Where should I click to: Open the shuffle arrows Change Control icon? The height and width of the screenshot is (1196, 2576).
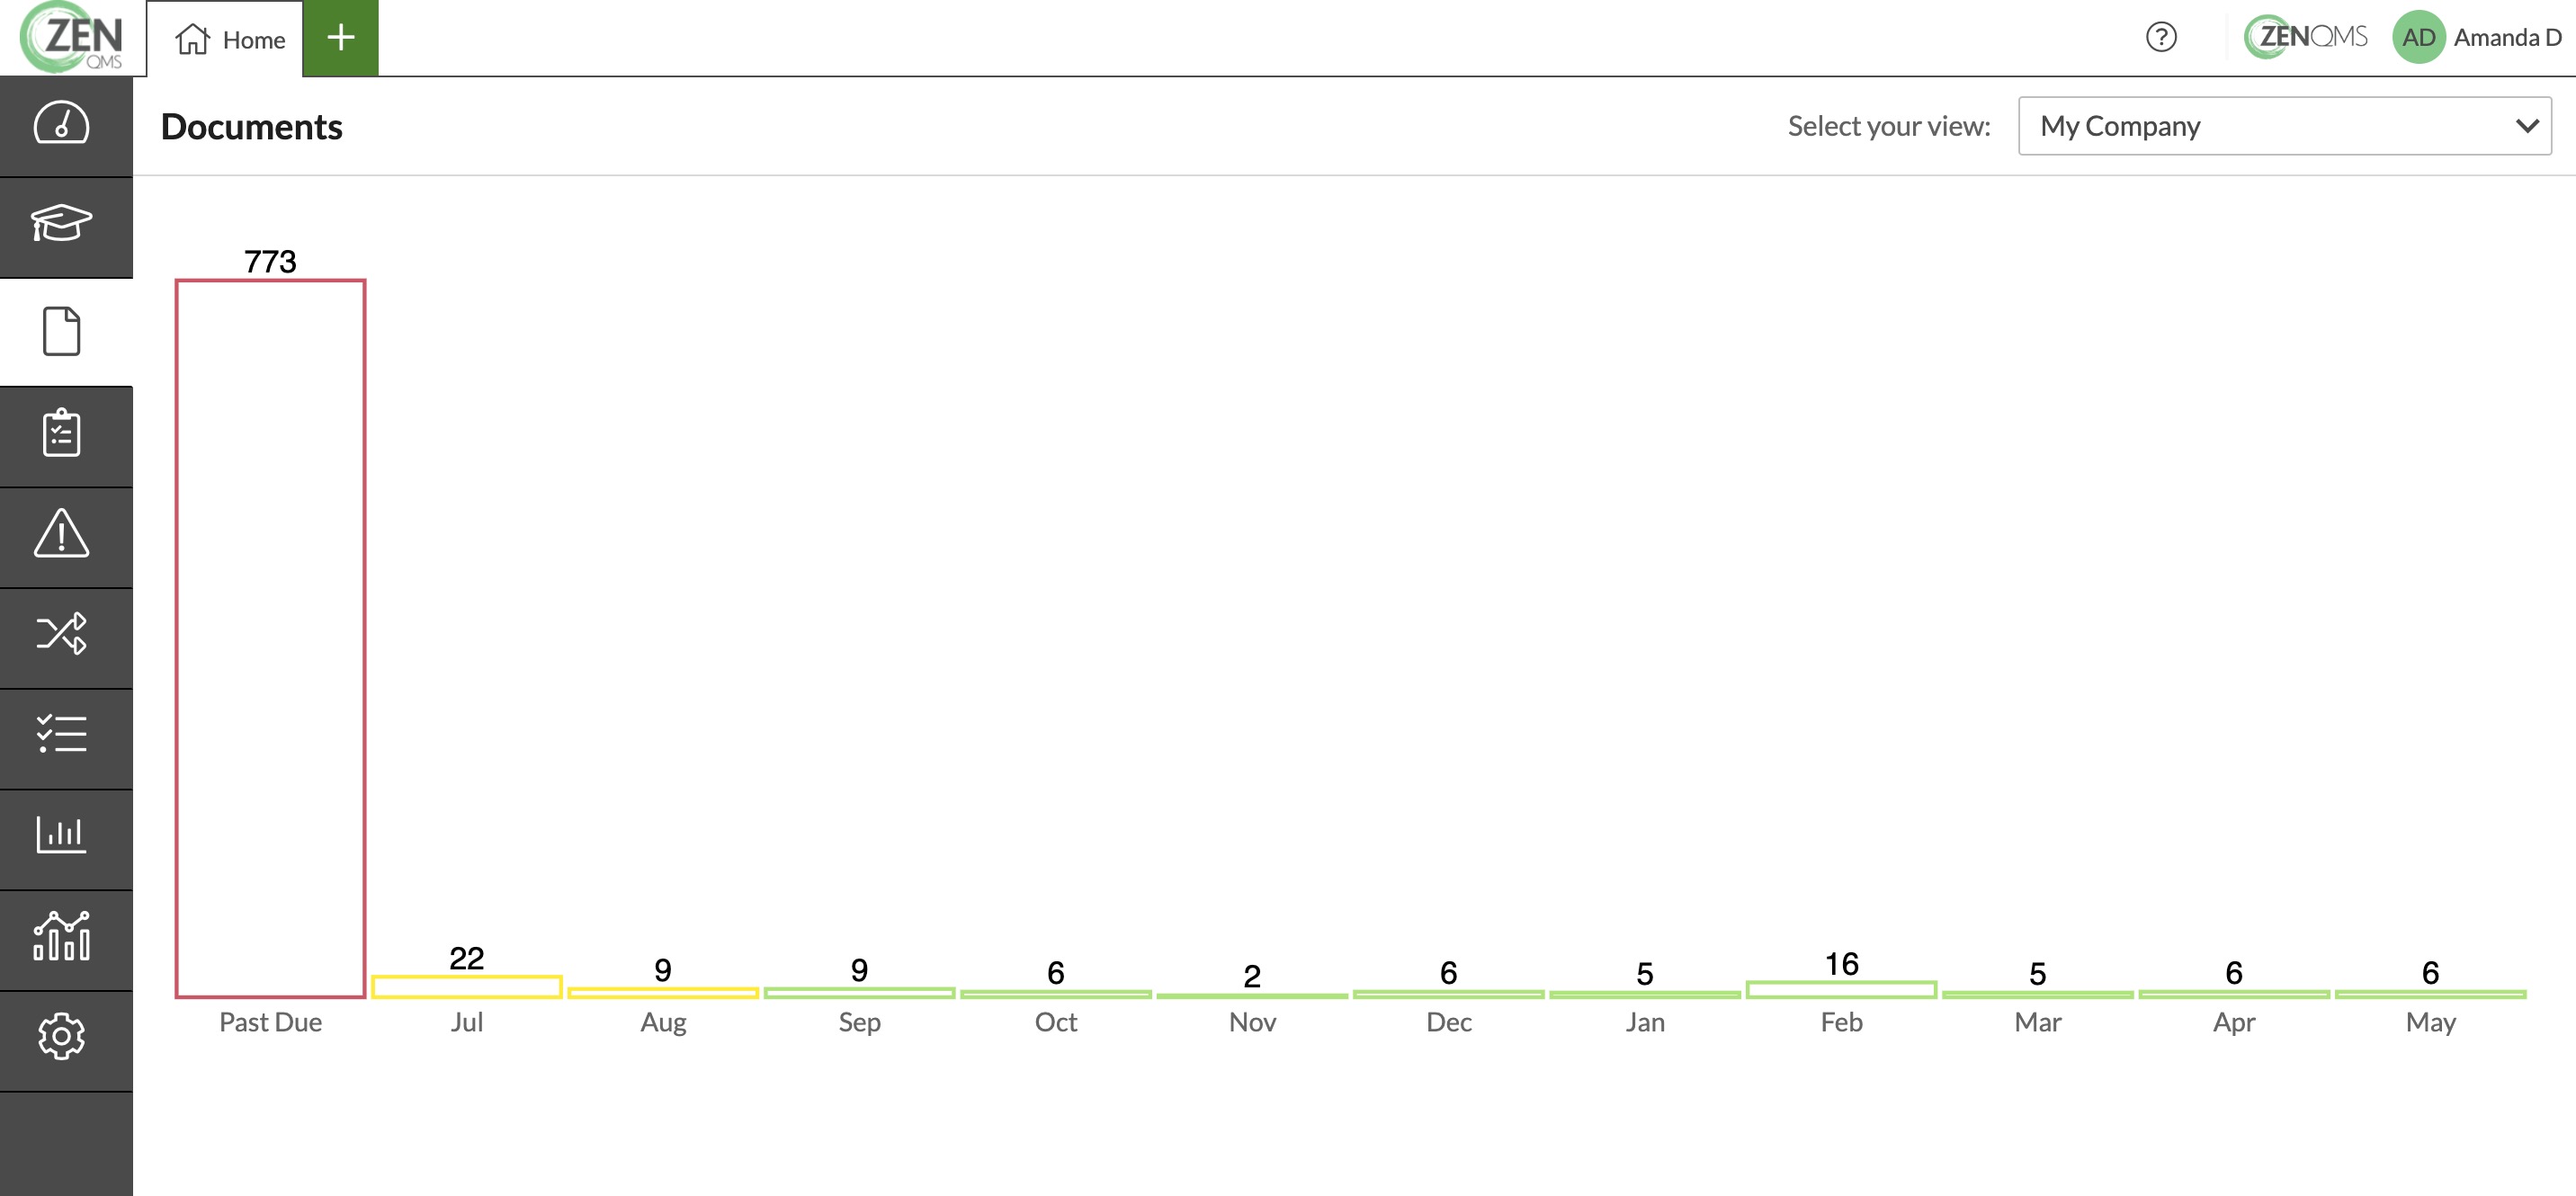62,635
